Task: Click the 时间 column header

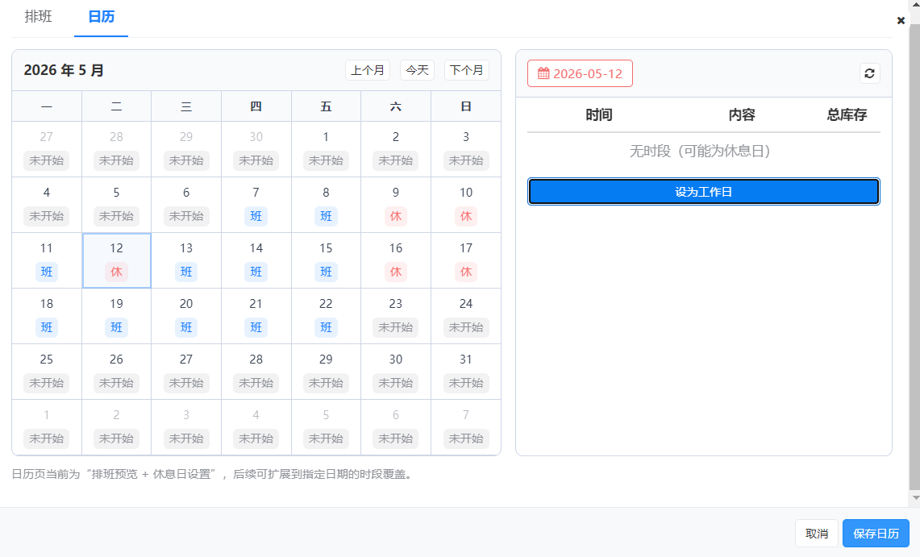Action: [x=598, y=115]
